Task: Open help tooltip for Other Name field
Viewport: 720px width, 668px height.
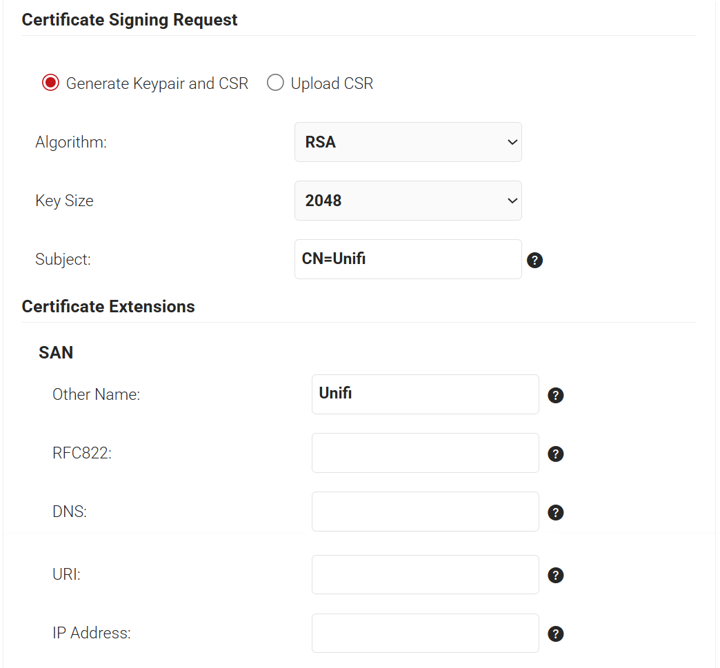Action: 556,395
